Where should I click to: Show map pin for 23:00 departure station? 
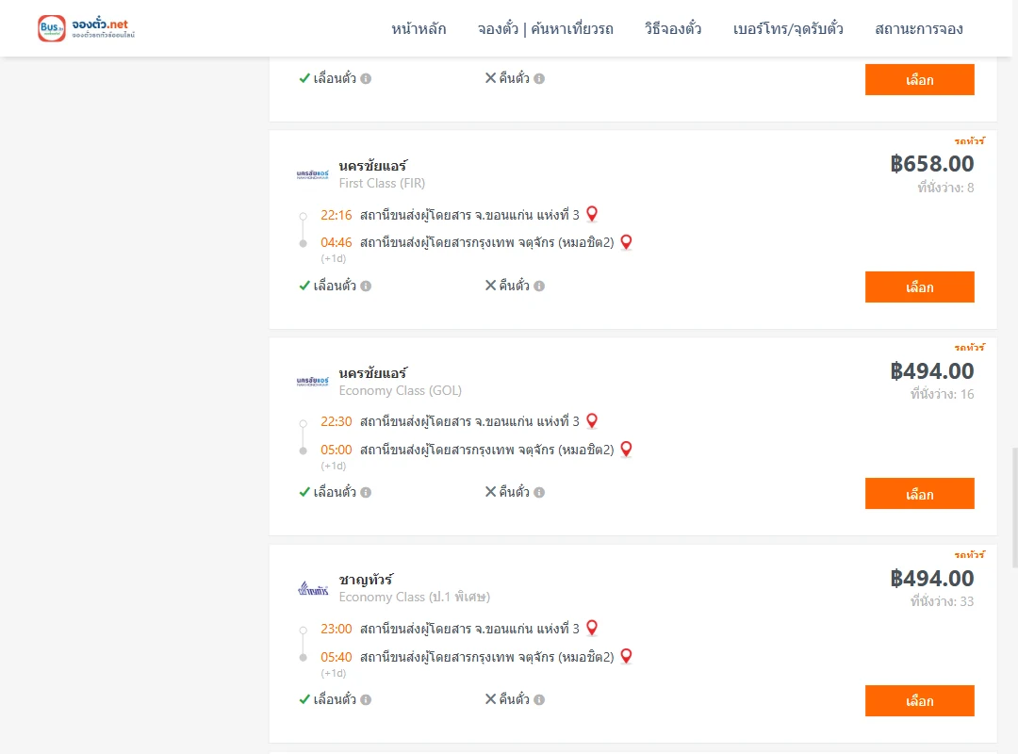point(591,628)
